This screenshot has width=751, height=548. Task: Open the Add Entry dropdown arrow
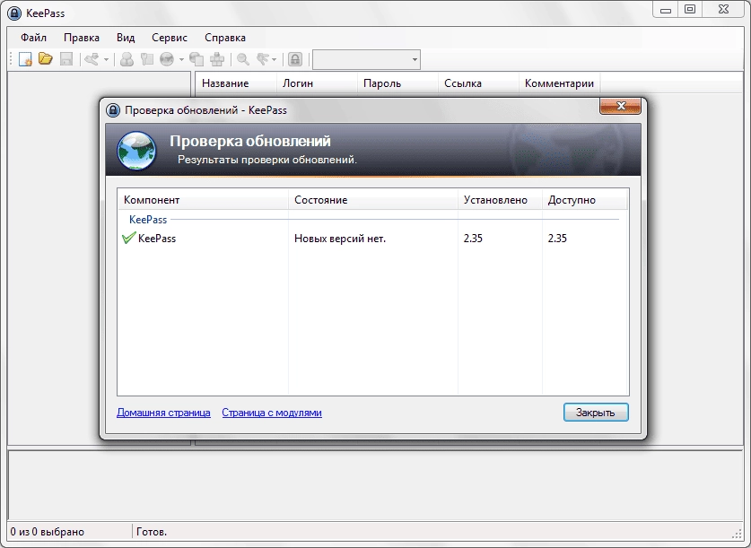106,60
